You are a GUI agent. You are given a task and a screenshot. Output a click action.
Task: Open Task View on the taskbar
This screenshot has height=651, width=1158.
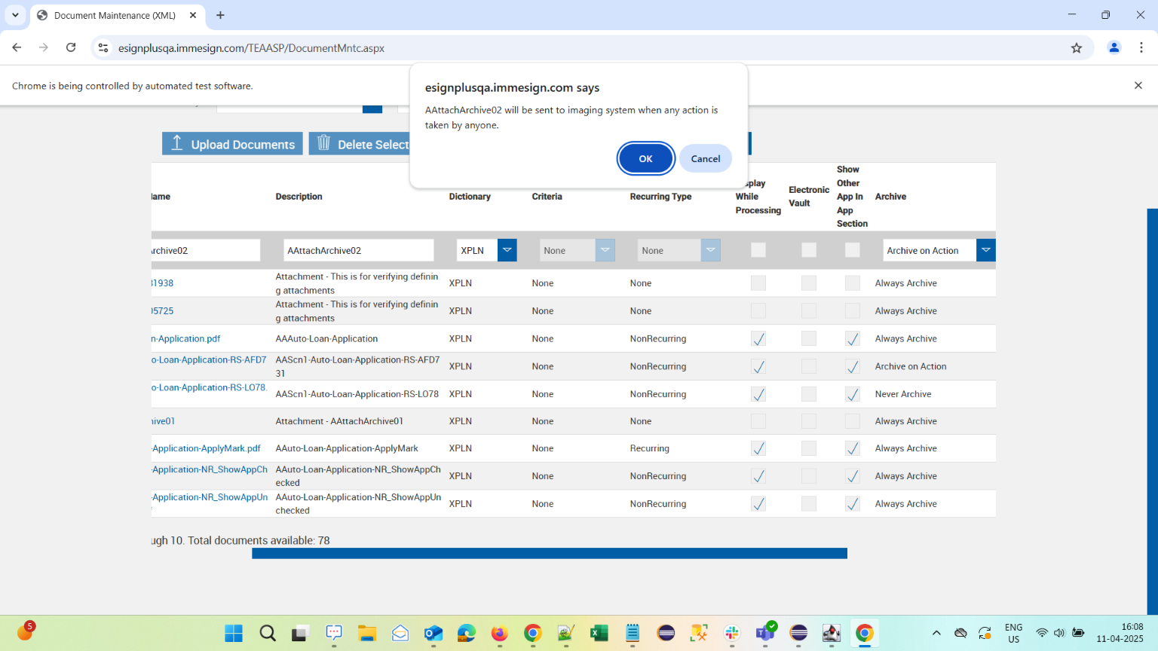pos(300,633)
